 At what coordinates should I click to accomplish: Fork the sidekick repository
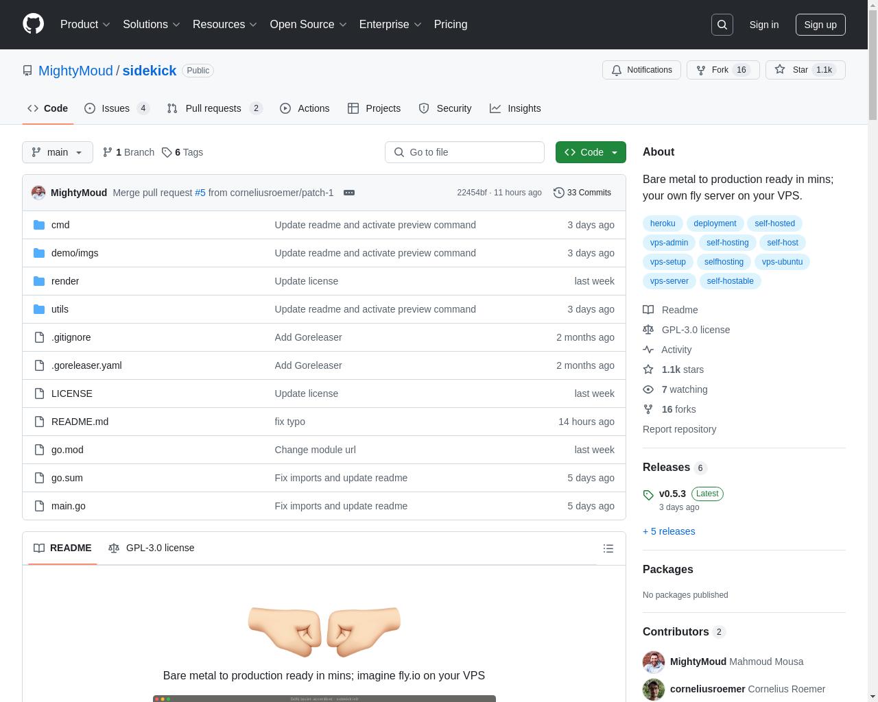point(723,70)
